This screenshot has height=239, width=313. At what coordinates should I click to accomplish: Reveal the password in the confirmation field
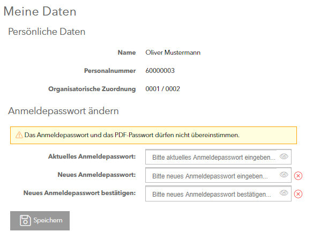(x=284, y=193)
